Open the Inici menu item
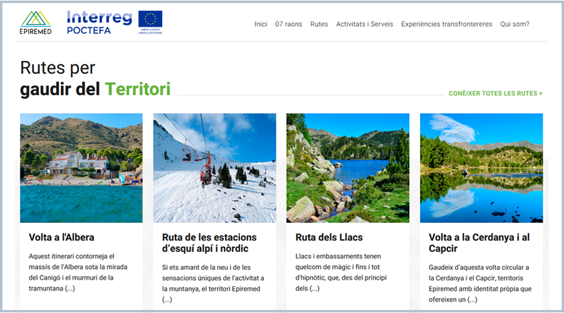 click(x=261, y=24)
